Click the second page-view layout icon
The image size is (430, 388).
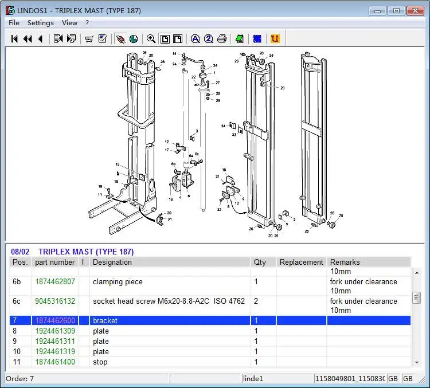point(178,38)
